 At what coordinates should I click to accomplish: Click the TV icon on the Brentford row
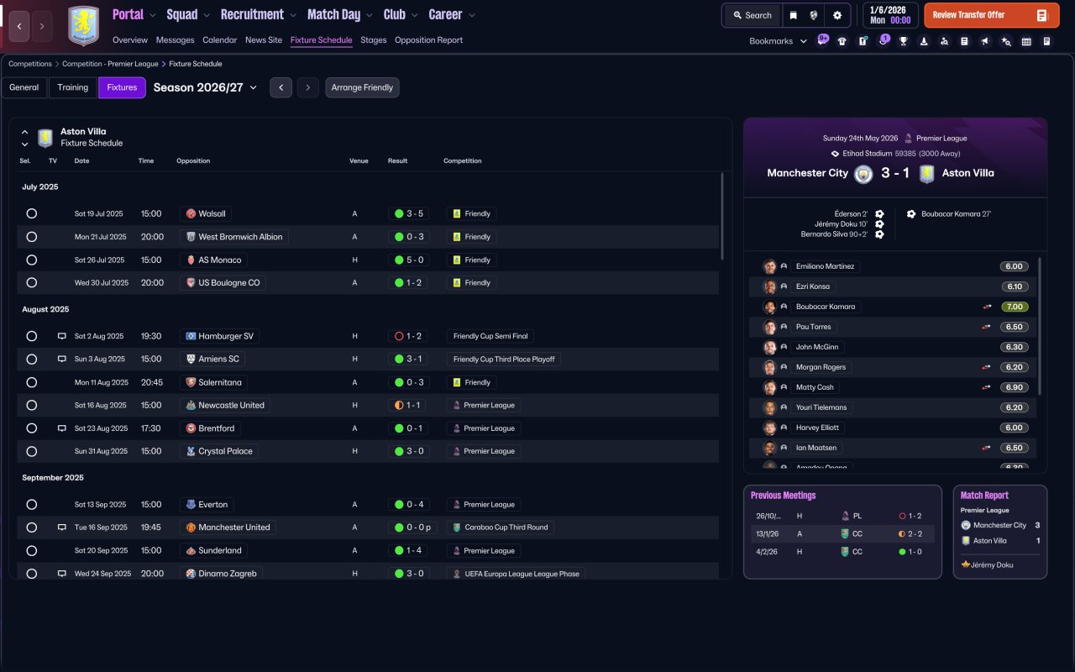coord(61,428)
